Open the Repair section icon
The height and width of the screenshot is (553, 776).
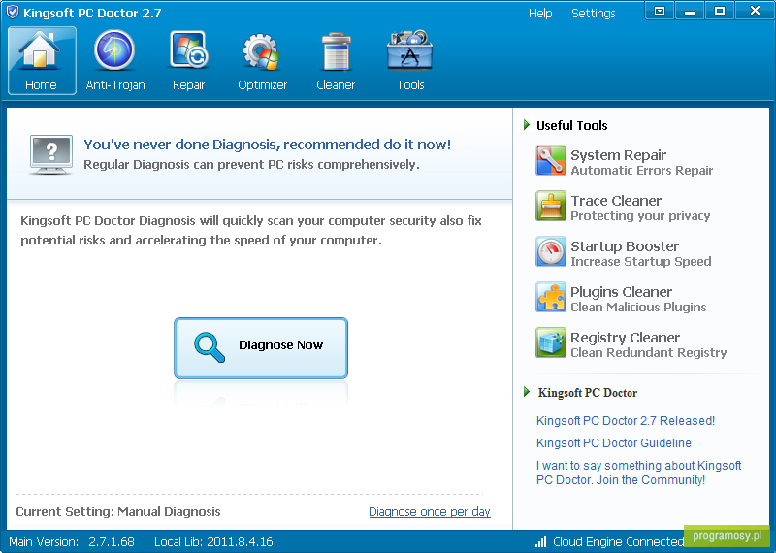[188, 50]
